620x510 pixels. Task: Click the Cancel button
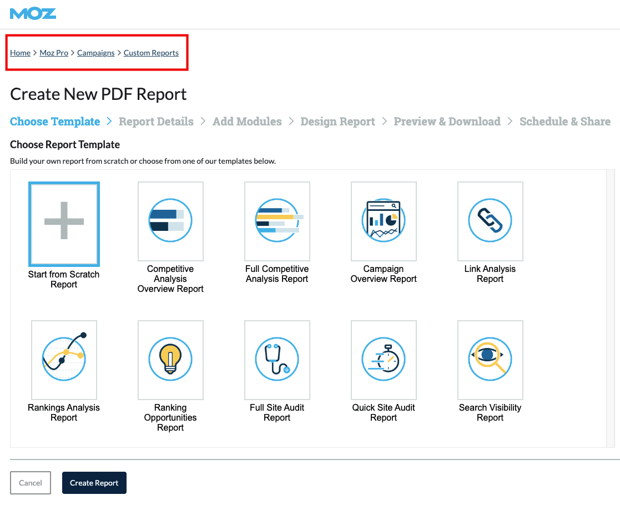pos(31,483)
